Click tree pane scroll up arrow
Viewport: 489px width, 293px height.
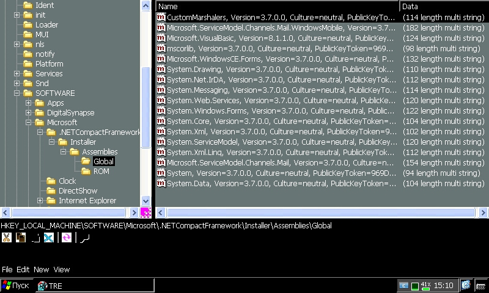pyautogui.click(x=145, y=5)
